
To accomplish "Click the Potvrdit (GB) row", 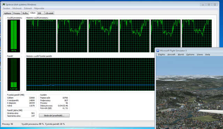I will click(x=54, y=108).
